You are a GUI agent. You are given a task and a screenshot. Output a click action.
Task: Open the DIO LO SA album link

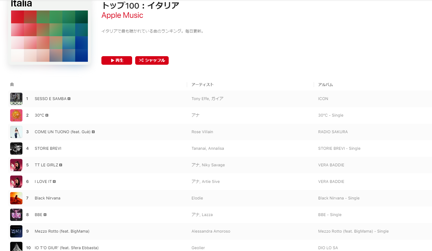[x=328, y=248]
